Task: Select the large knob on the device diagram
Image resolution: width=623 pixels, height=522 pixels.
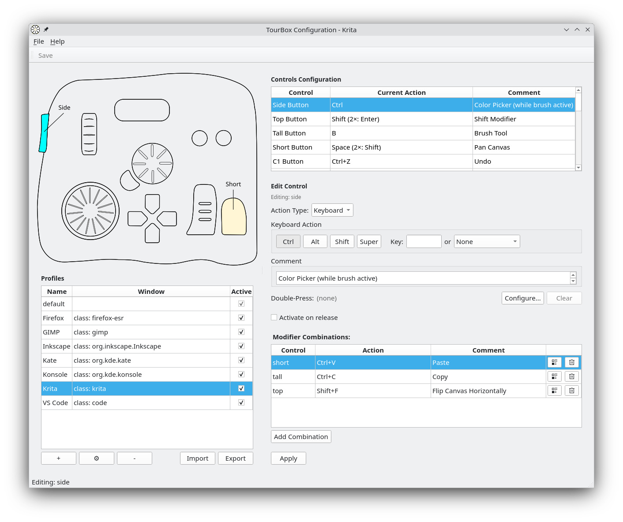Action: pos(90,211)
